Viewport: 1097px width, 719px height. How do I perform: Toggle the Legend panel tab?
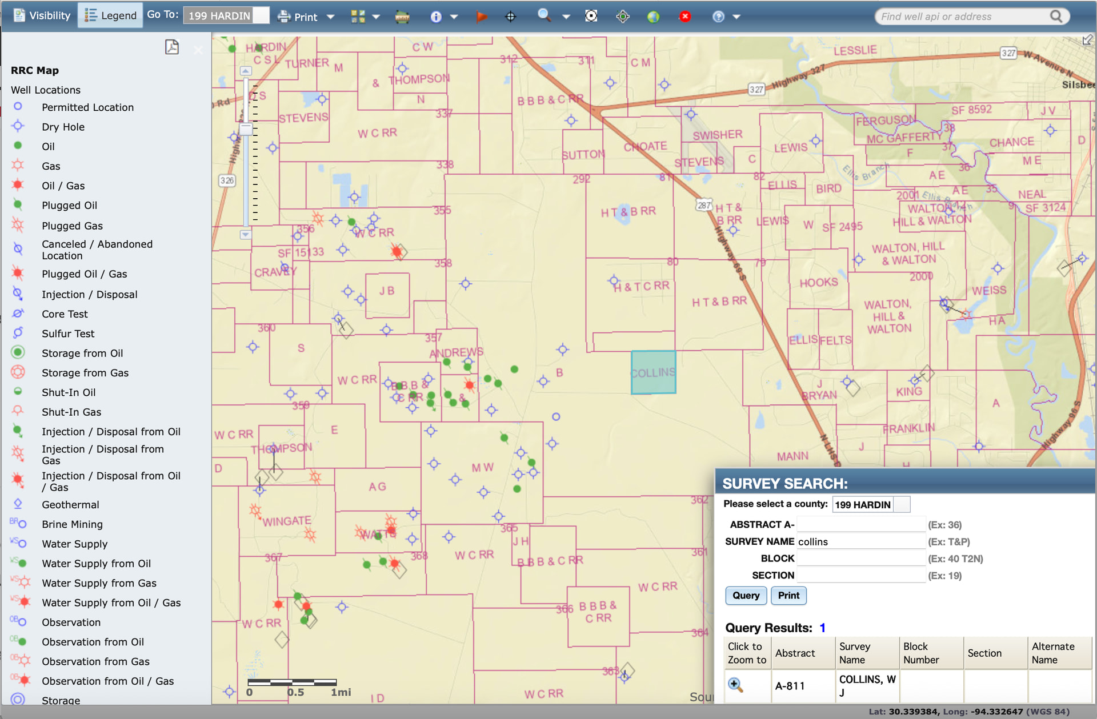(111, 15)
